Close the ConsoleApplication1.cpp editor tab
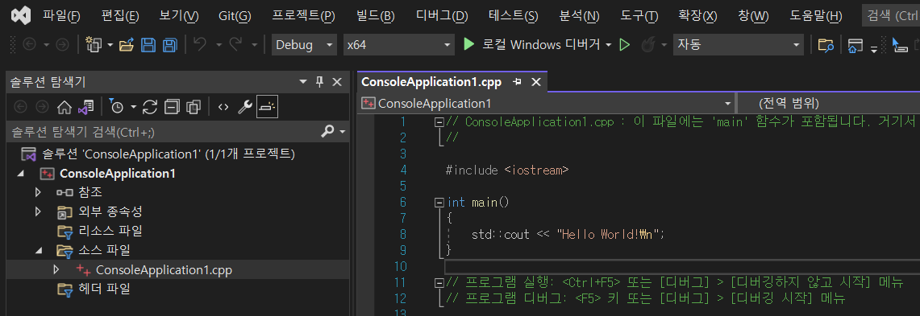Image resolution: width=920 pixels, height=316 pixels. point(535,82)
